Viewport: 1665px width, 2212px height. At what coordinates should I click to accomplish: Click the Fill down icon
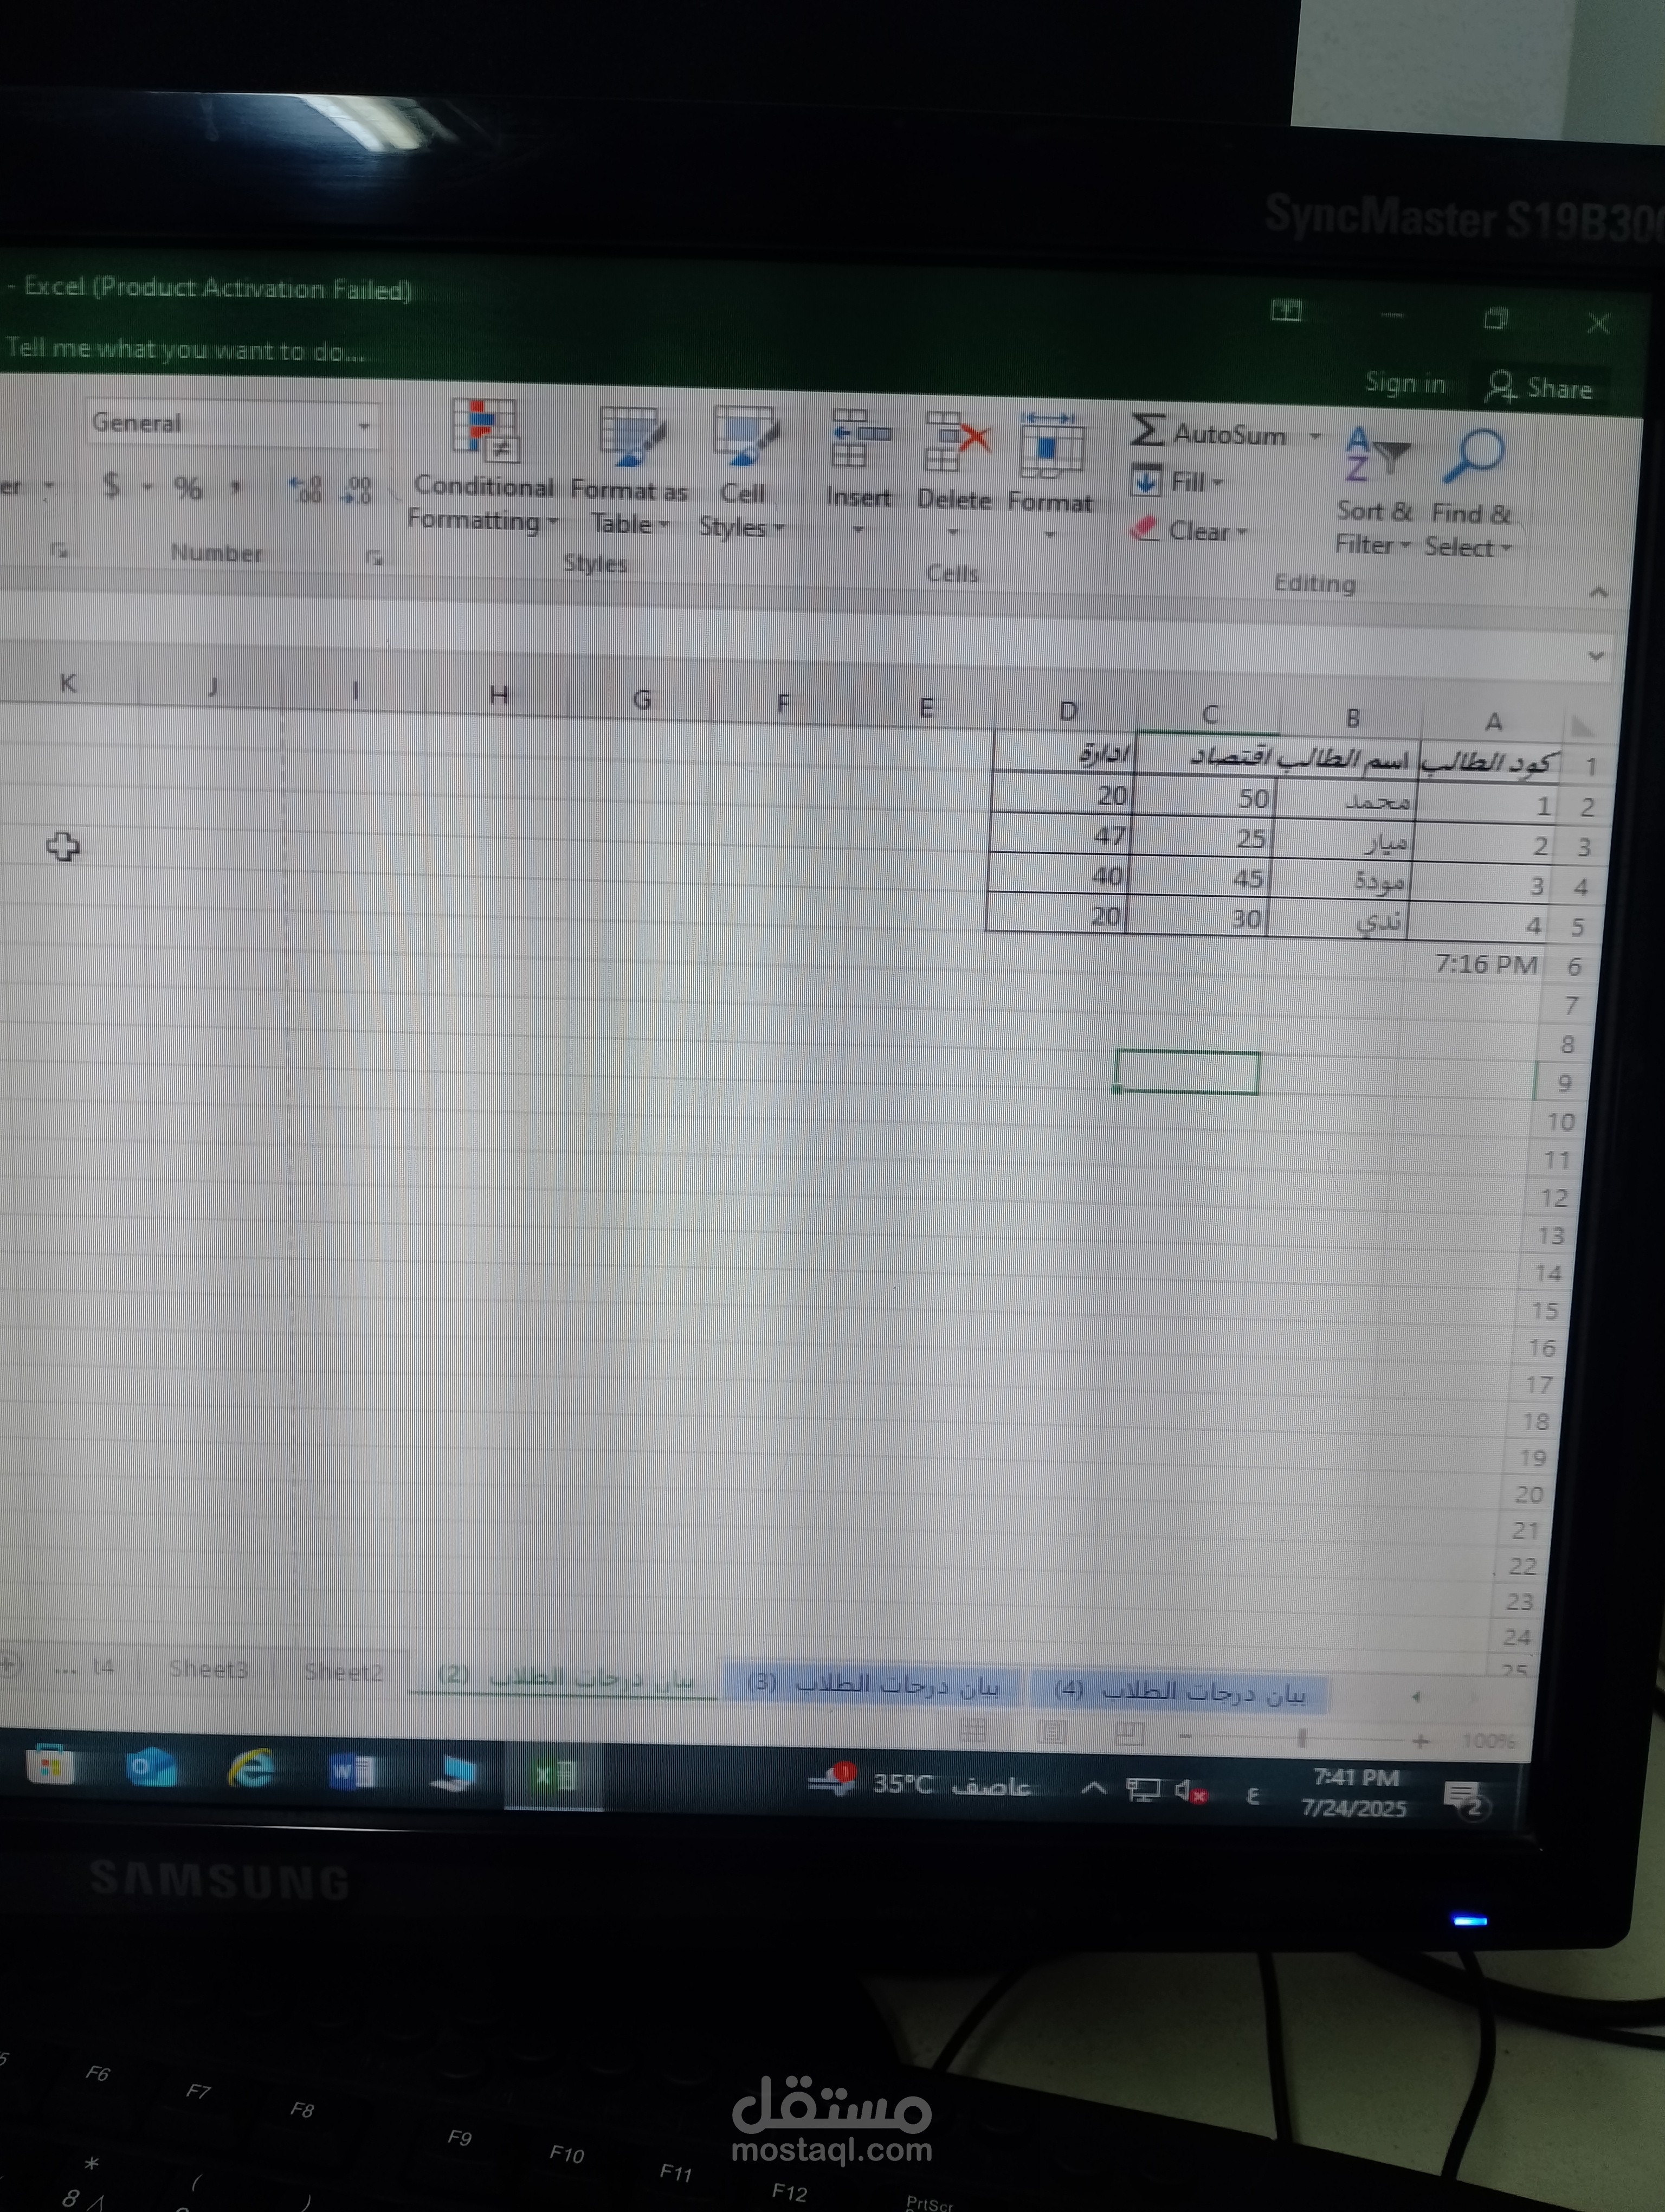(x=1145, y=481)
